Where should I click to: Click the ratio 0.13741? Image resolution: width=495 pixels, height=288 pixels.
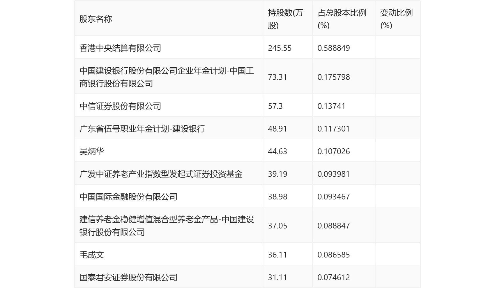tap(331, 106)
